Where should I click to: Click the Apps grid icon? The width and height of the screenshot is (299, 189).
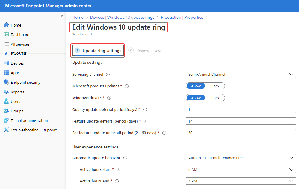[6, 73]
